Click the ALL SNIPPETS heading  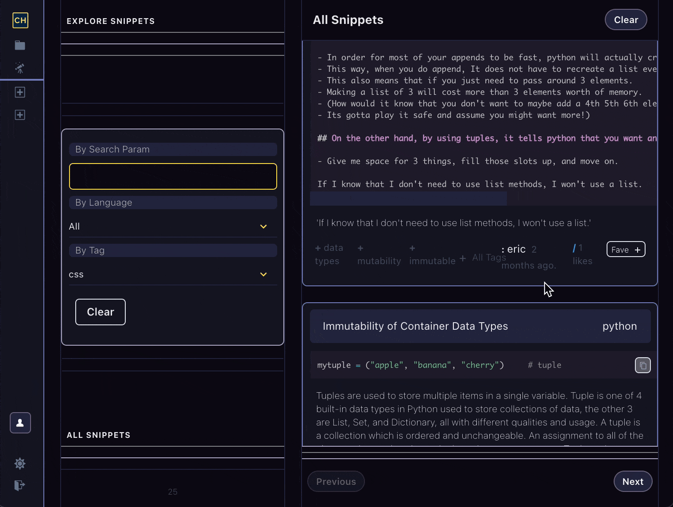(x=98, y=435)
